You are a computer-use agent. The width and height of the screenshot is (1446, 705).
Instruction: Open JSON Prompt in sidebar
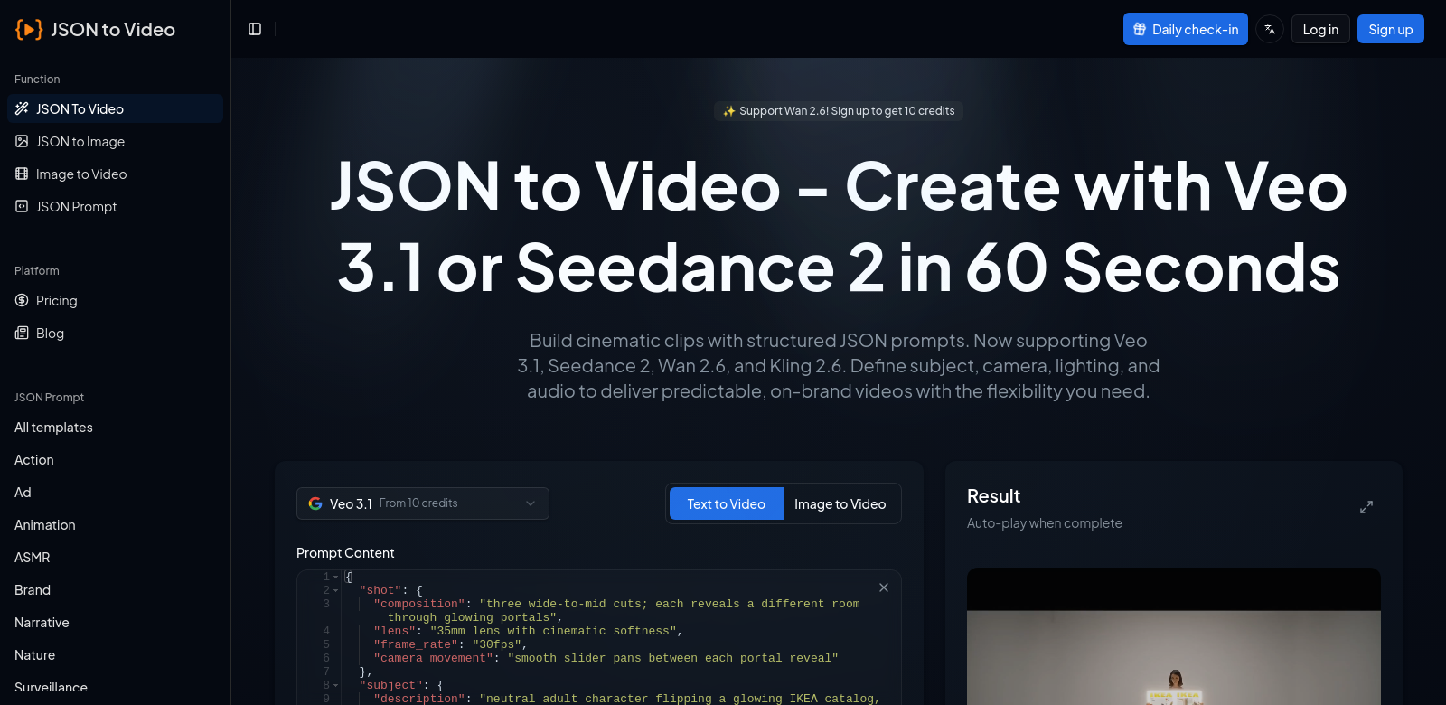(x=115, y=206)
